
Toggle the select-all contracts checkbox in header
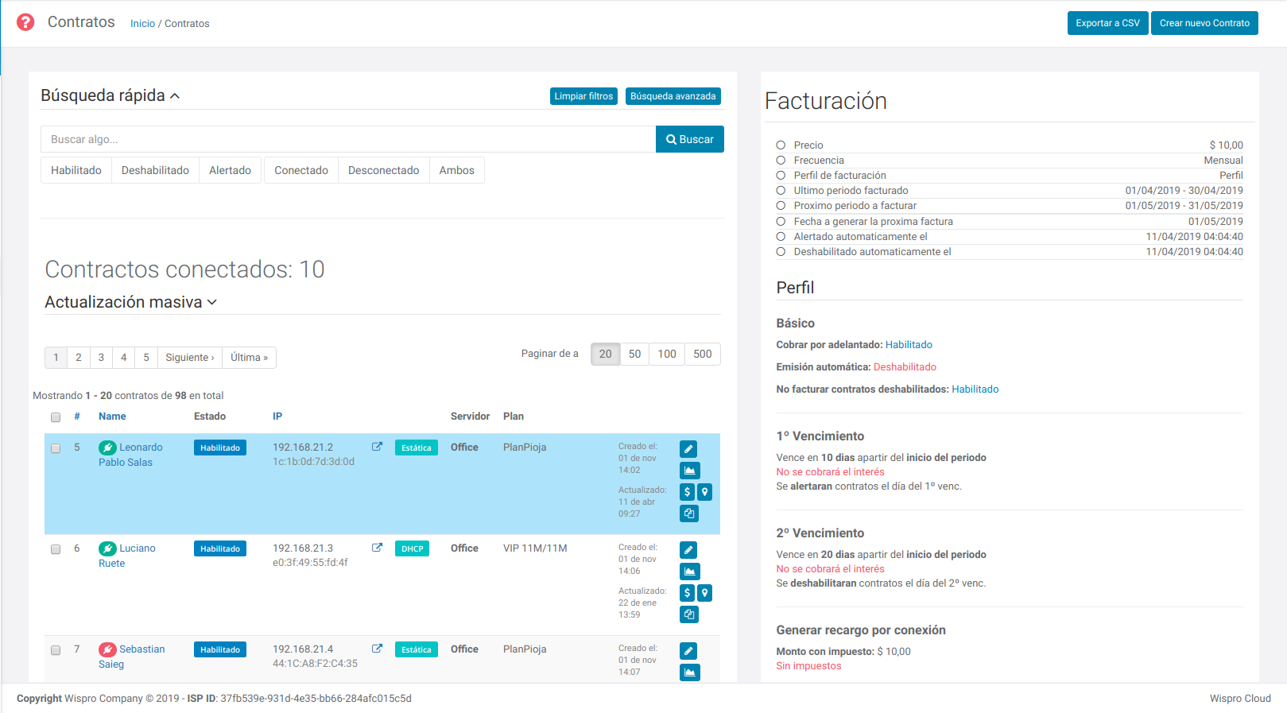click(56, 417)
